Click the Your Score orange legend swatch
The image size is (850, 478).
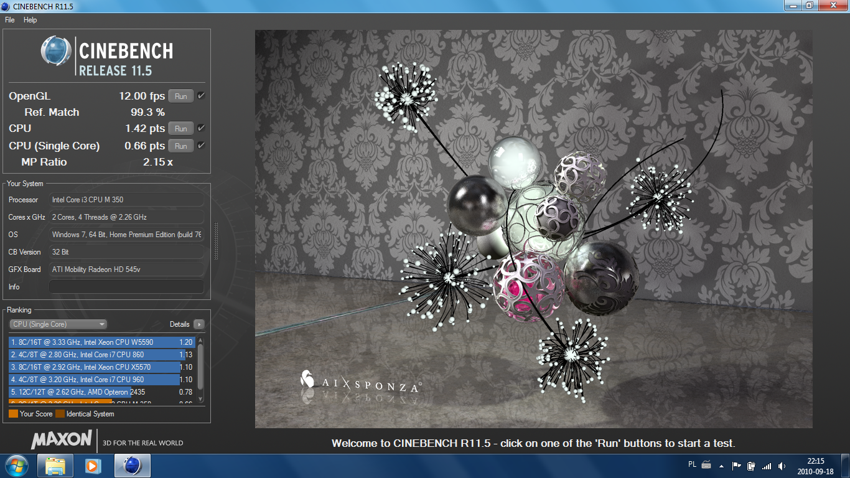point(13,414)
